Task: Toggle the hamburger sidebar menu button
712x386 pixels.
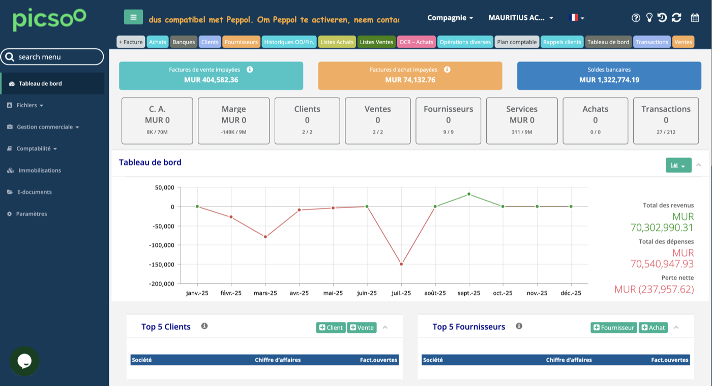Action: coord(133,17)
